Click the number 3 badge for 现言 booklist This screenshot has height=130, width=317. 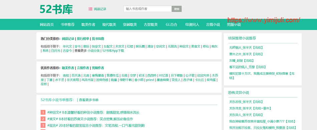(x=43, y=125)
